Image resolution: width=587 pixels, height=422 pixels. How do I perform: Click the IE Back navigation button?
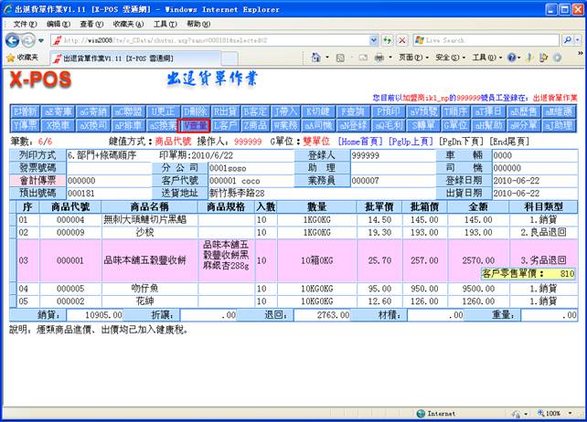pyautogui.click(x=14, y=40)
